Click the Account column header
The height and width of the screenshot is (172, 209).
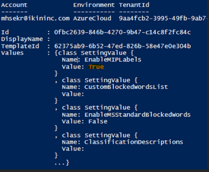click(14, 5)
